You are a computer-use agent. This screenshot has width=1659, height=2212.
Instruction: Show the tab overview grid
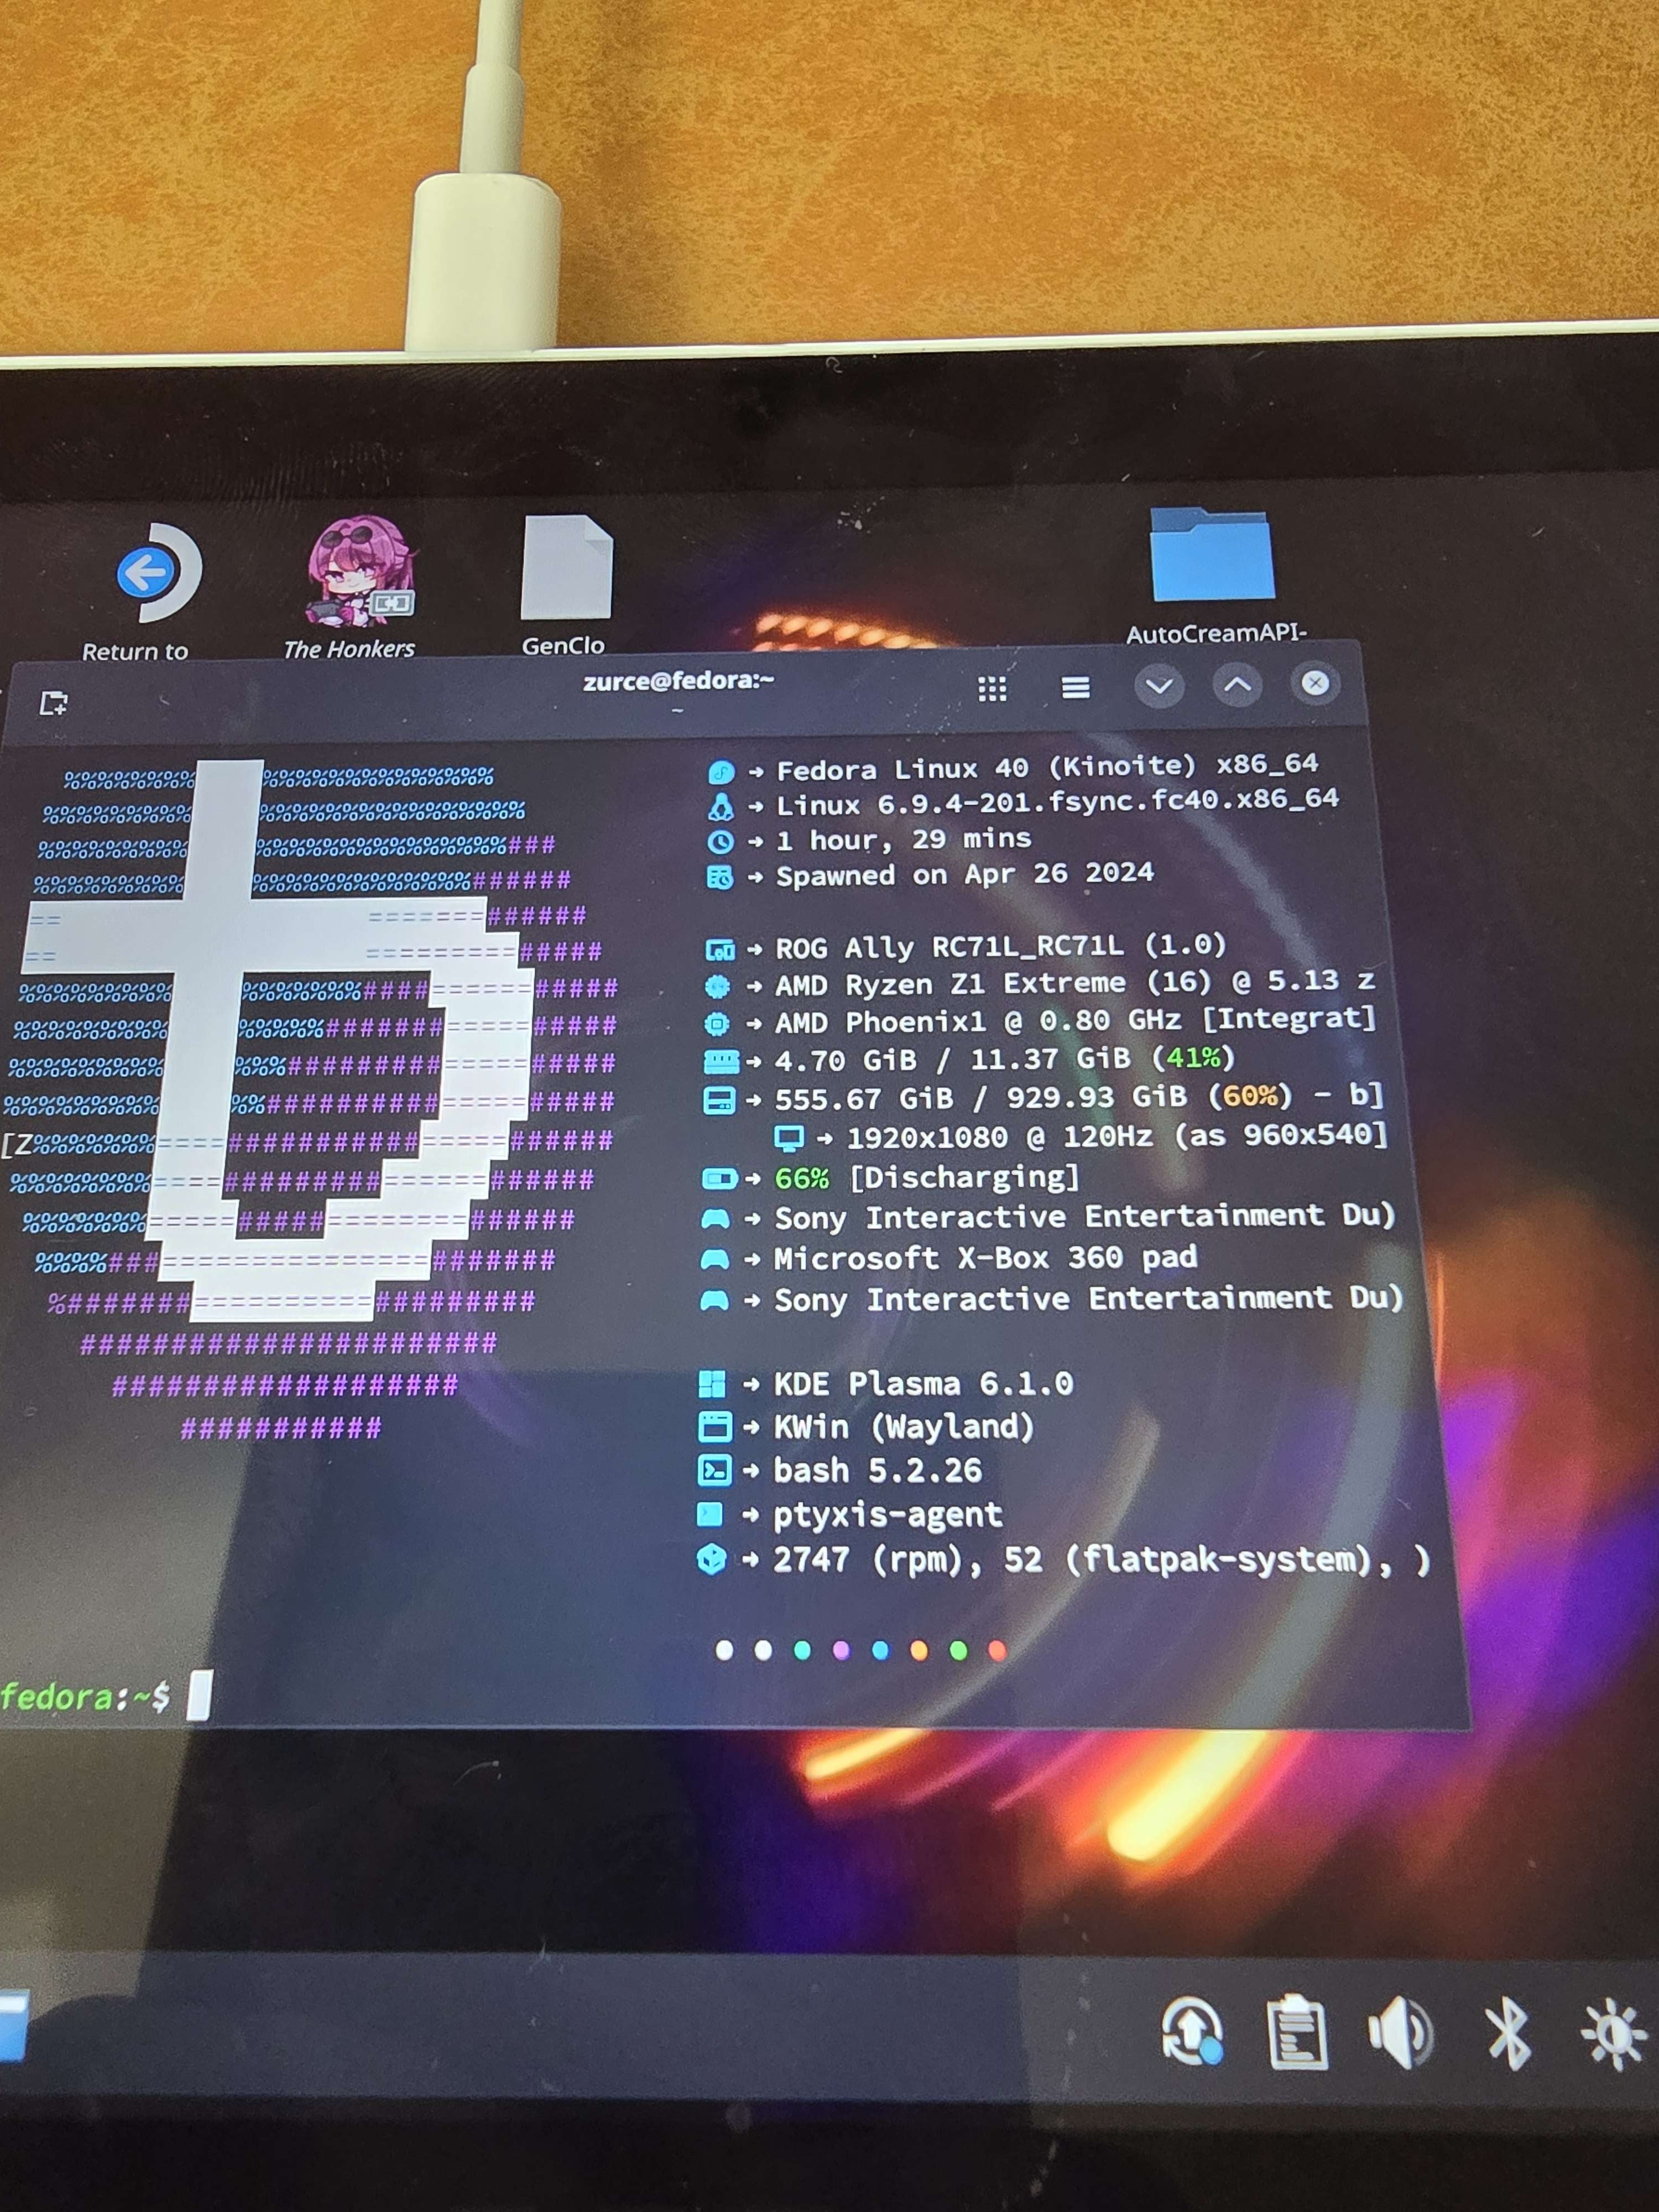point(992,688)
